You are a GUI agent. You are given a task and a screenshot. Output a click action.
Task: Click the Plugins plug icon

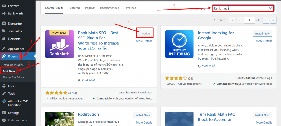pos(4,56)
